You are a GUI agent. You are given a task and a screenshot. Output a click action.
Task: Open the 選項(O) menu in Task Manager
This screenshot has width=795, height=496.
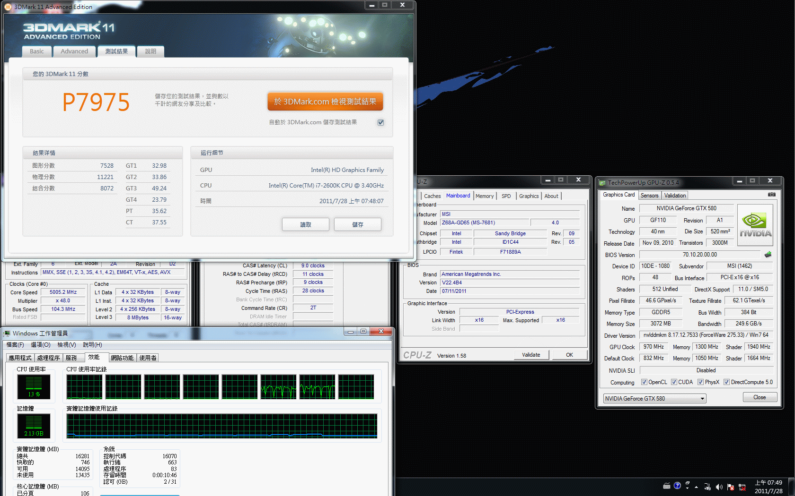pyautogui.click(x=41, y=345)
